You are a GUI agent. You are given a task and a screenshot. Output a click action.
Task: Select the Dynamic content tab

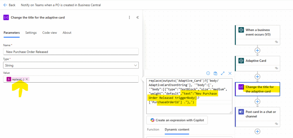177,129
